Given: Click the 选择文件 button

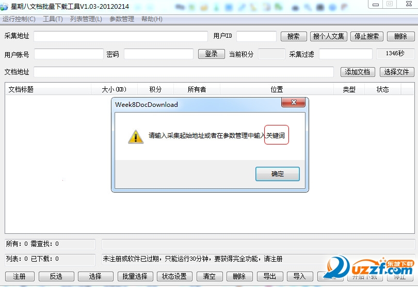Looking at the screenshot, I should point(397,72).
